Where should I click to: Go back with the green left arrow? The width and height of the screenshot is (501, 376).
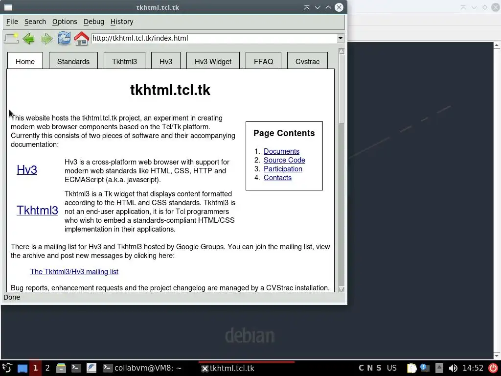coord(29,39)
